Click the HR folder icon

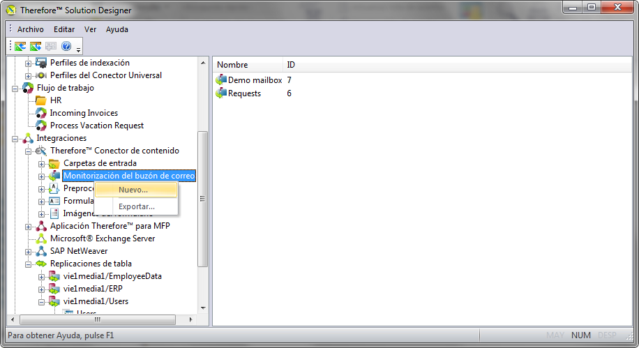point(40,100)
